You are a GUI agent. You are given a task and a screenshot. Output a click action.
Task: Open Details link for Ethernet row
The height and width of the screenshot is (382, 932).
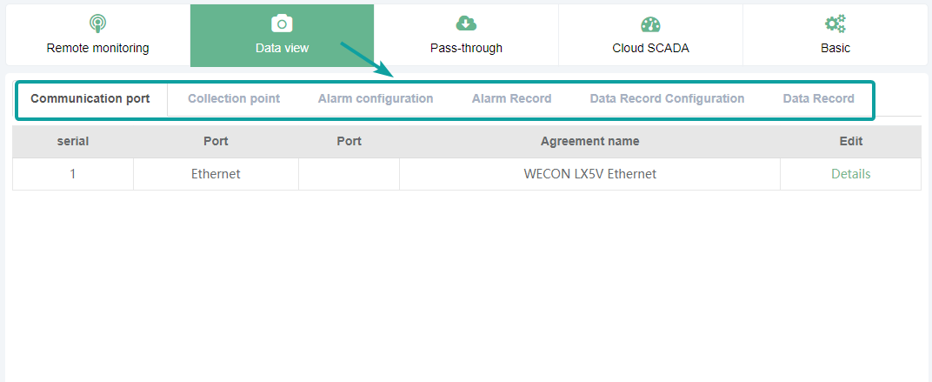point(850,174)
